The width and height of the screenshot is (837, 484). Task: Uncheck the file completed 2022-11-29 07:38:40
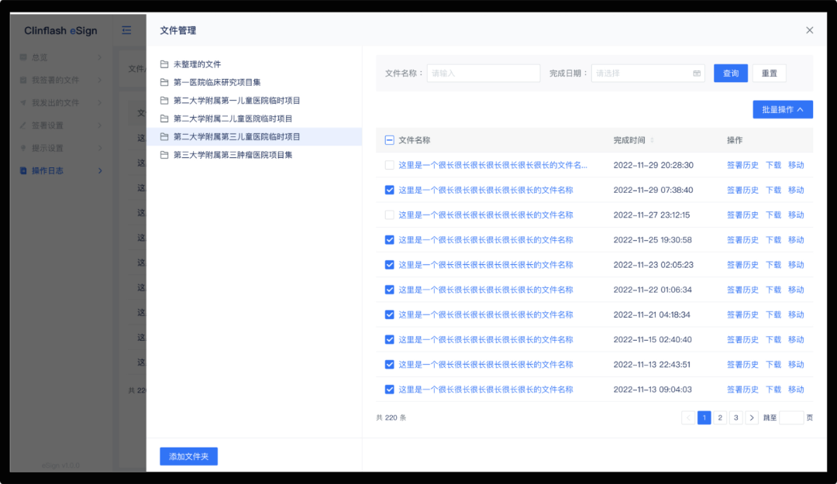tap(389, 190)
